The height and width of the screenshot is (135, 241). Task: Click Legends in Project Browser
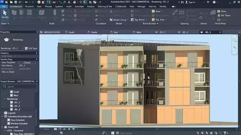pyautogui.click(x=11, y=113)
